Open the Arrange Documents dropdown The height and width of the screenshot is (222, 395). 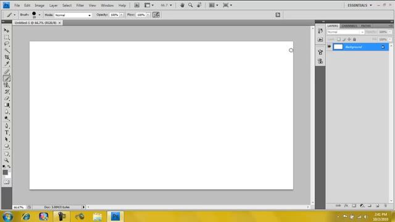tap(214, 6)
